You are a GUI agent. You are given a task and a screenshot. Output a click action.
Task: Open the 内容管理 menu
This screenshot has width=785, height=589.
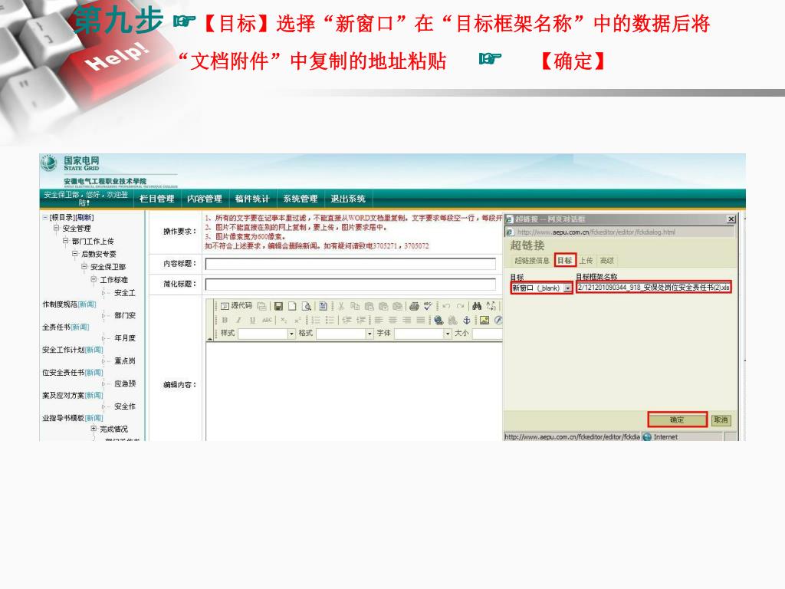[204, 199]
